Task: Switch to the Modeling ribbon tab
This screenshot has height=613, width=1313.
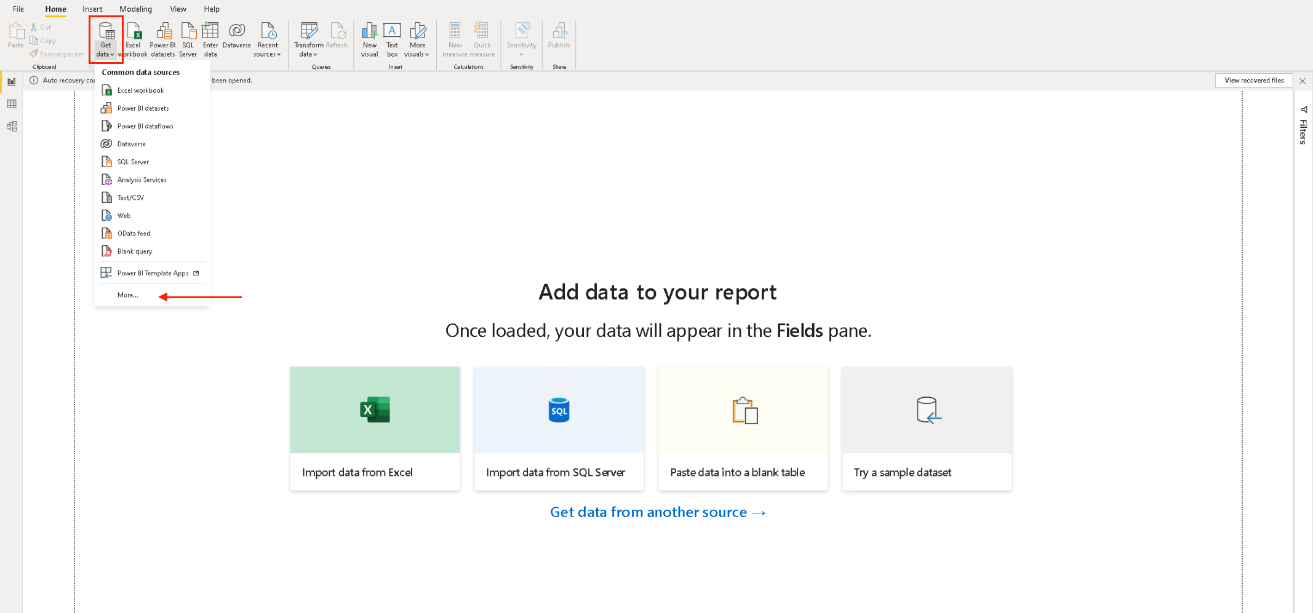Action: [135, 9]
